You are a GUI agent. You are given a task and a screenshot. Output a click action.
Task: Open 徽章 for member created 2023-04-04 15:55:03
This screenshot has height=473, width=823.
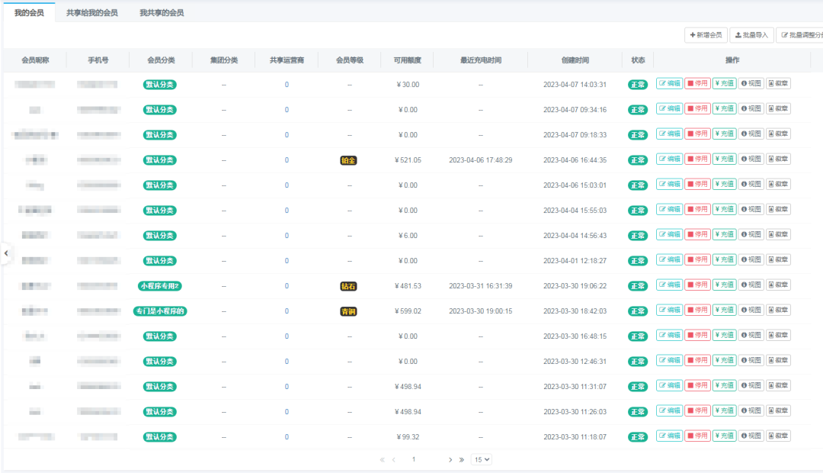(778, 210)
